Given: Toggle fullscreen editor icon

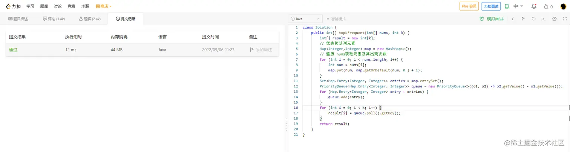Looking at the screenshot, I should coord(564,19).
